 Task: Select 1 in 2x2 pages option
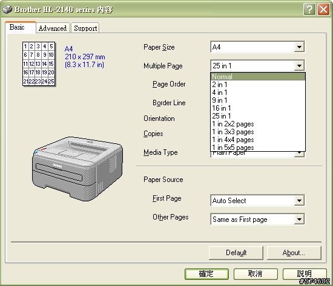[258, 124]
